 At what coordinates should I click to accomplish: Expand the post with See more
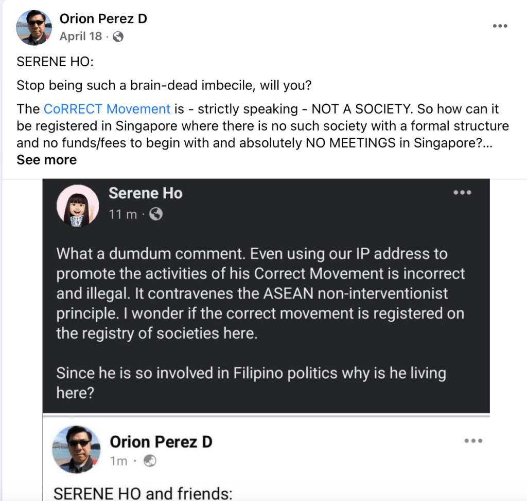(x=46, y=160)
